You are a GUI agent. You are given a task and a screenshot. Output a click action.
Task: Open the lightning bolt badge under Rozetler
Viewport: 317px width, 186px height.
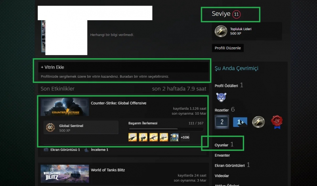pos(258,122)
